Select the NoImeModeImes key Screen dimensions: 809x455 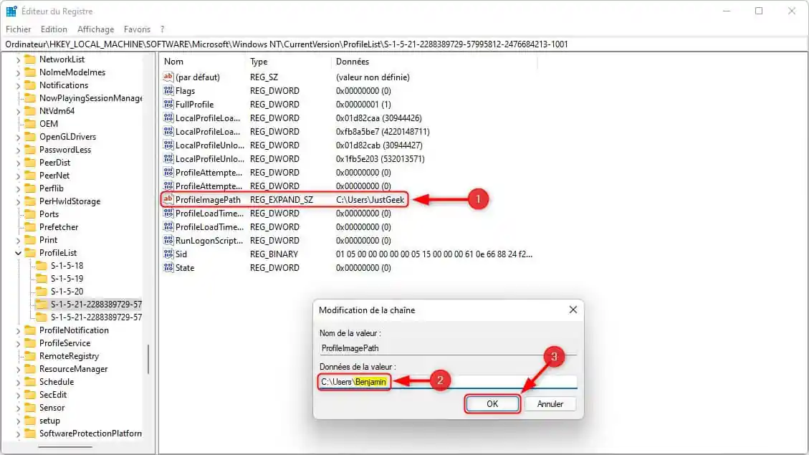tap(72, 72)
